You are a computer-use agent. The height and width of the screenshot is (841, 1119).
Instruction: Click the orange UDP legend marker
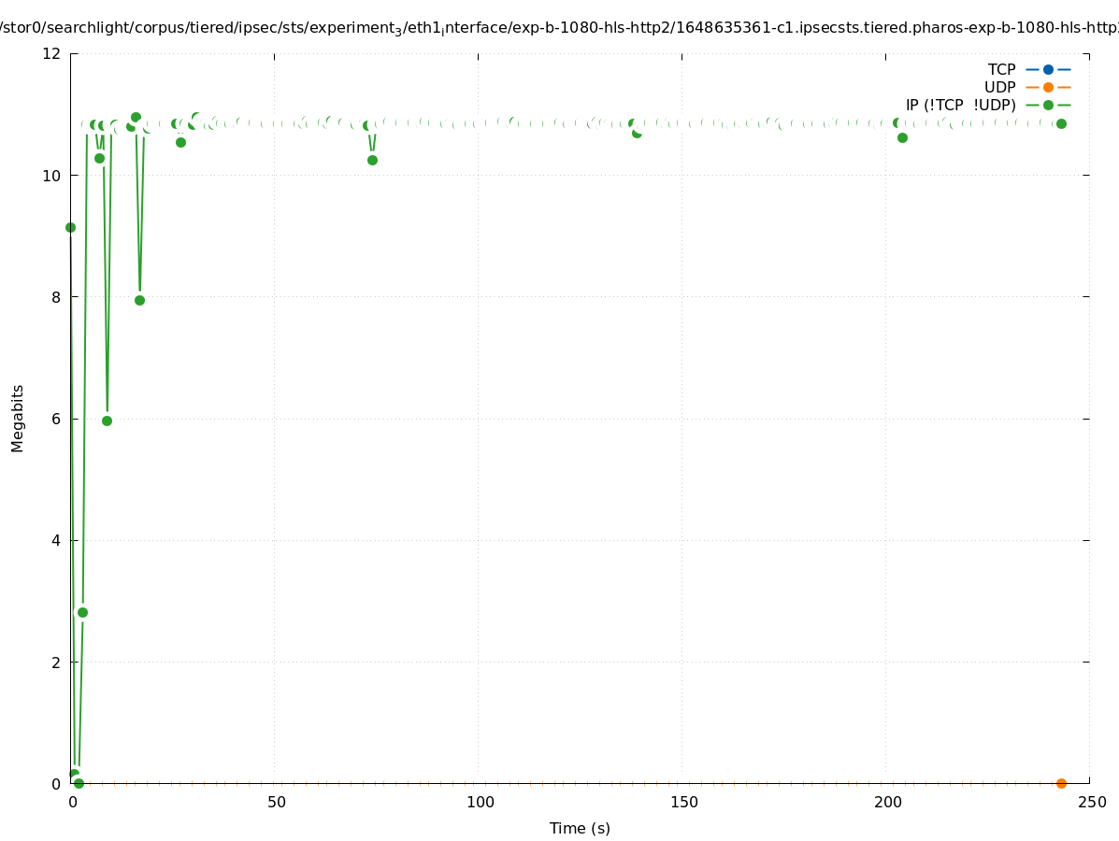pos(1048,87)
